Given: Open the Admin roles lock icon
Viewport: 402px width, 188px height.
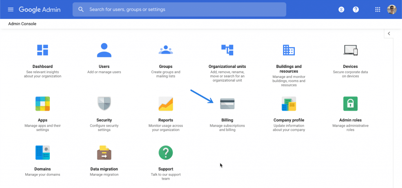Looking at the screenshot, I should (x=350, y=104).
